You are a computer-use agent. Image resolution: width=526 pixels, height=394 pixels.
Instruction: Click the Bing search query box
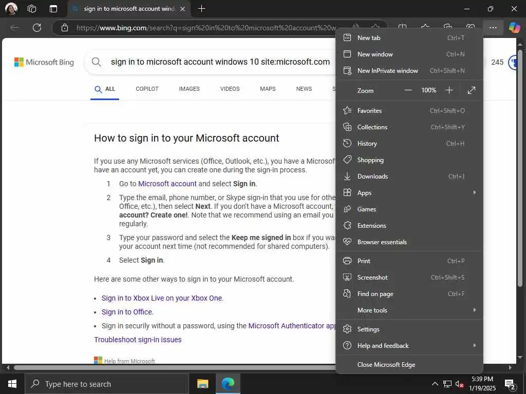220,62
